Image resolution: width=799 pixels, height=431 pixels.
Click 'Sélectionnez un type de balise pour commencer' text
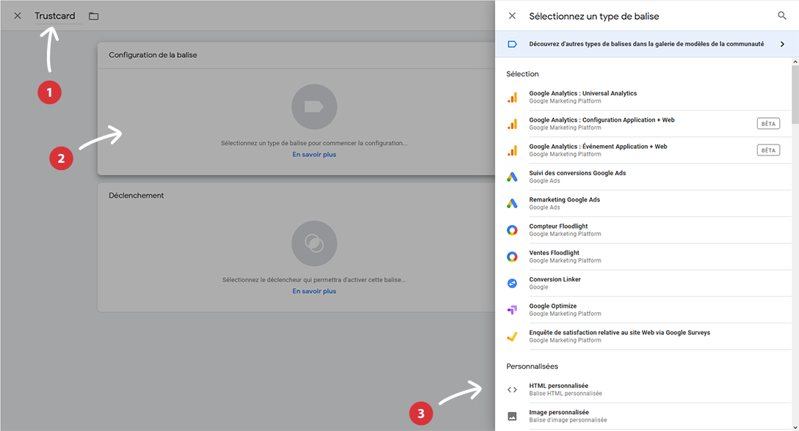(314, 144)
